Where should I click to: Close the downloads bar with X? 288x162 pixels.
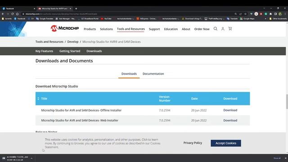286,158
